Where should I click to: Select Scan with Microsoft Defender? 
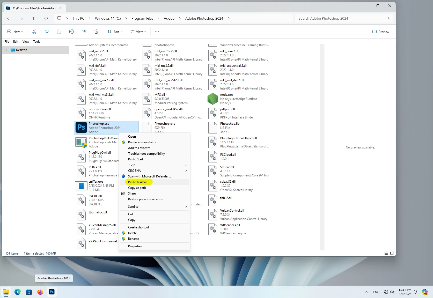coord(155,176)
